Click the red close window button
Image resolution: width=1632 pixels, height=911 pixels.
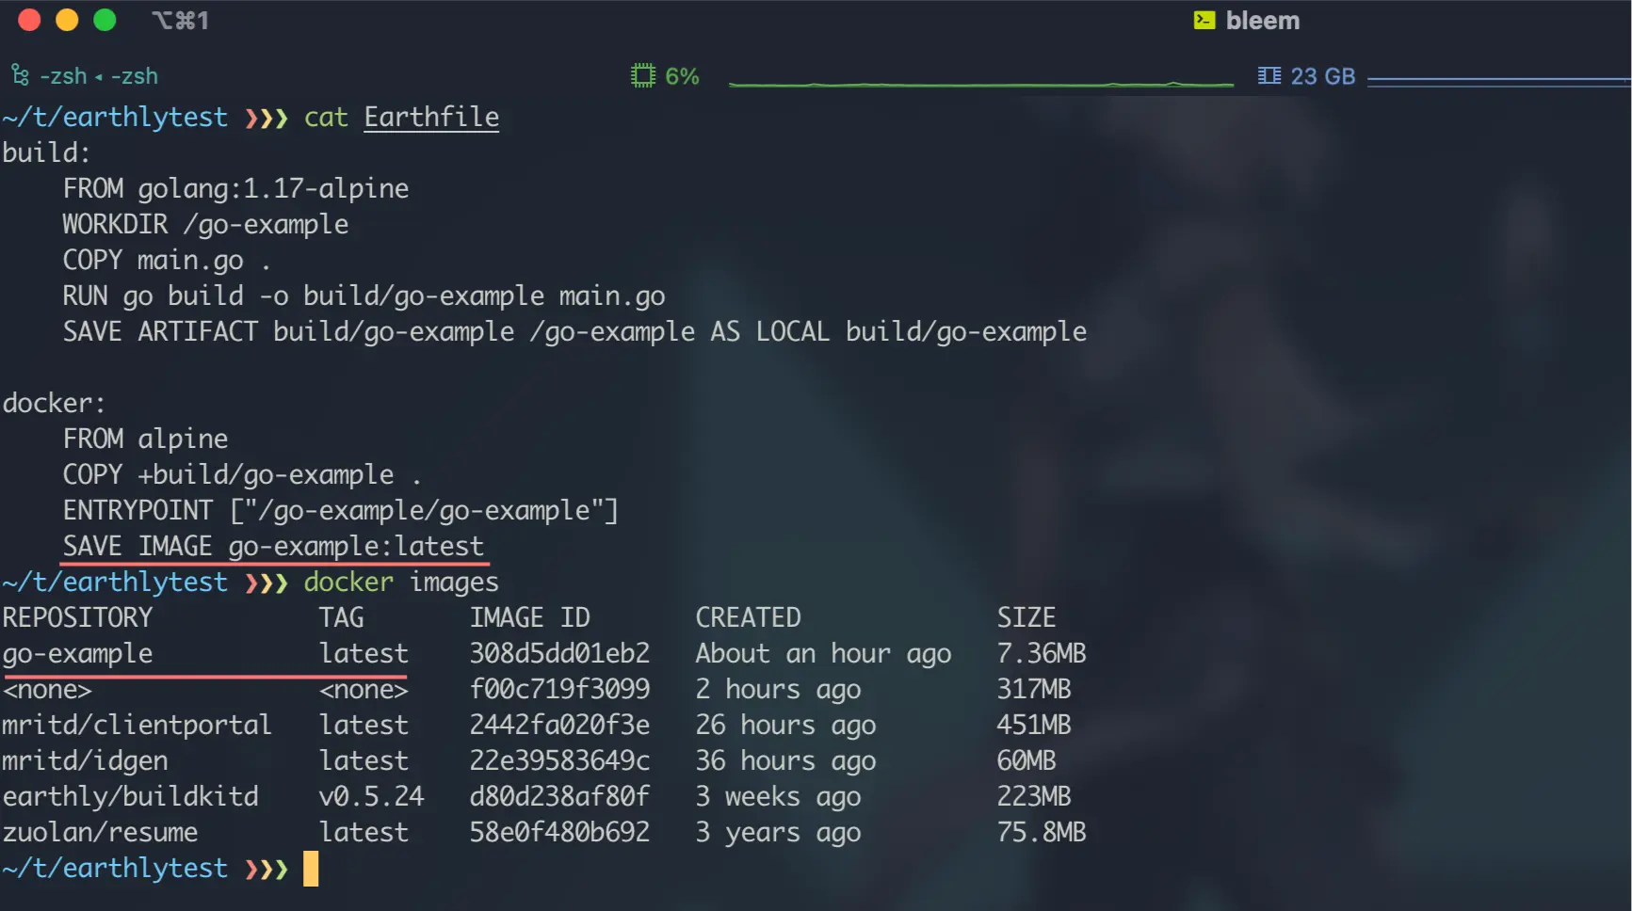tap(29, 21)
